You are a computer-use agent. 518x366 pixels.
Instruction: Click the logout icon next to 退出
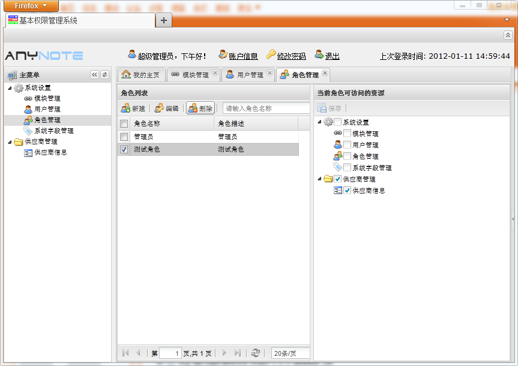319,55
